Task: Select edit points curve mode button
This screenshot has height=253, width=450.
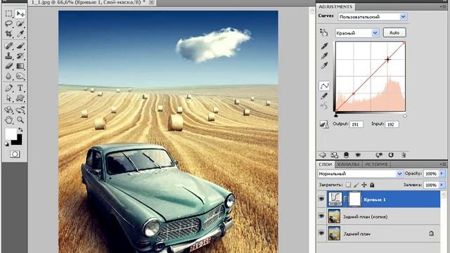Action: tap(324, 86)
